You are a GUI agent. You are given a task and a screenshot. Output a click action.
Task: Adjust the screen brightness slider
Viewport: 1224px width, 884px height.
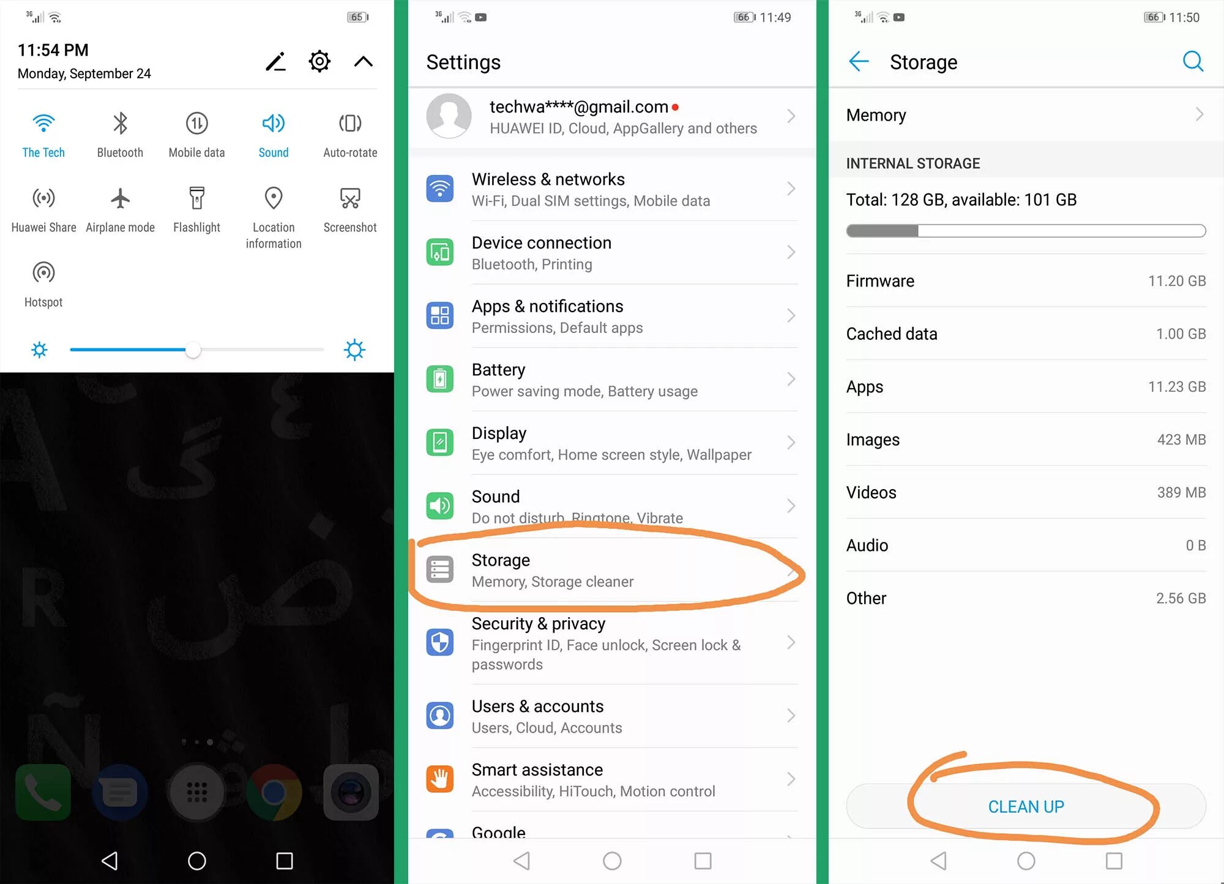point(196,349)
